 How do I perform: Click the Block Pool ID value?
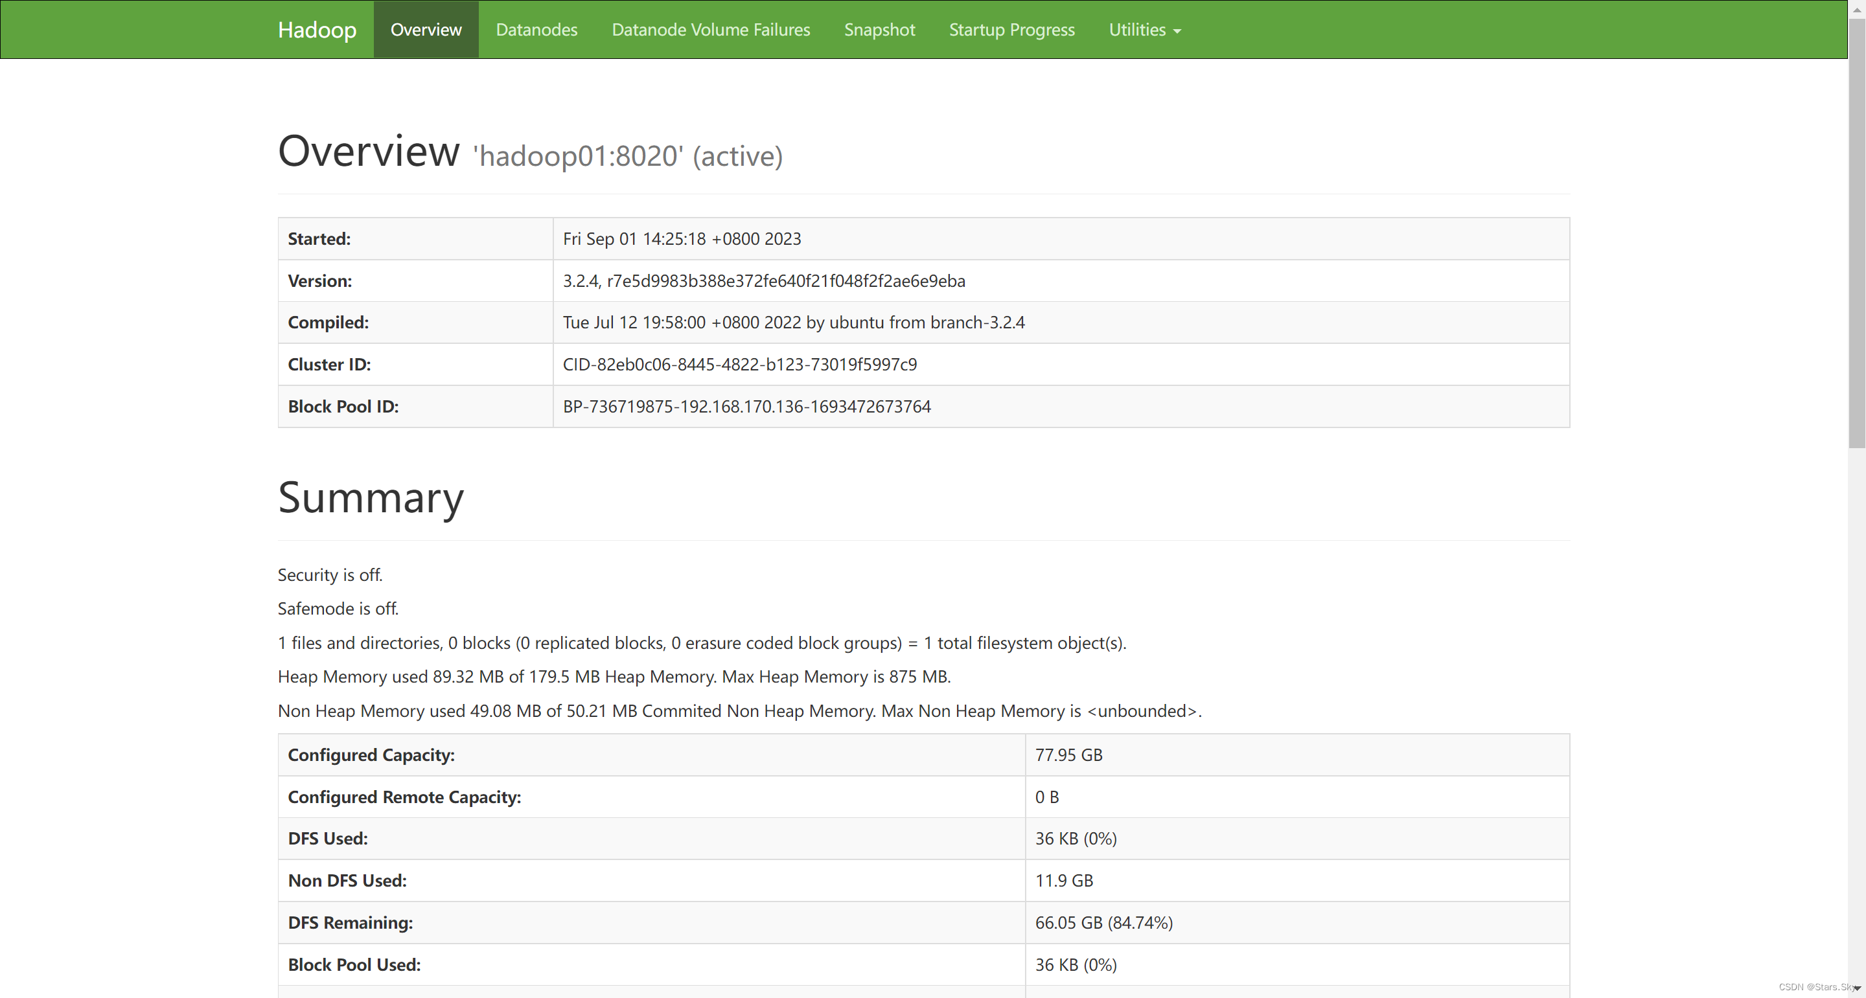pos(746,406)
